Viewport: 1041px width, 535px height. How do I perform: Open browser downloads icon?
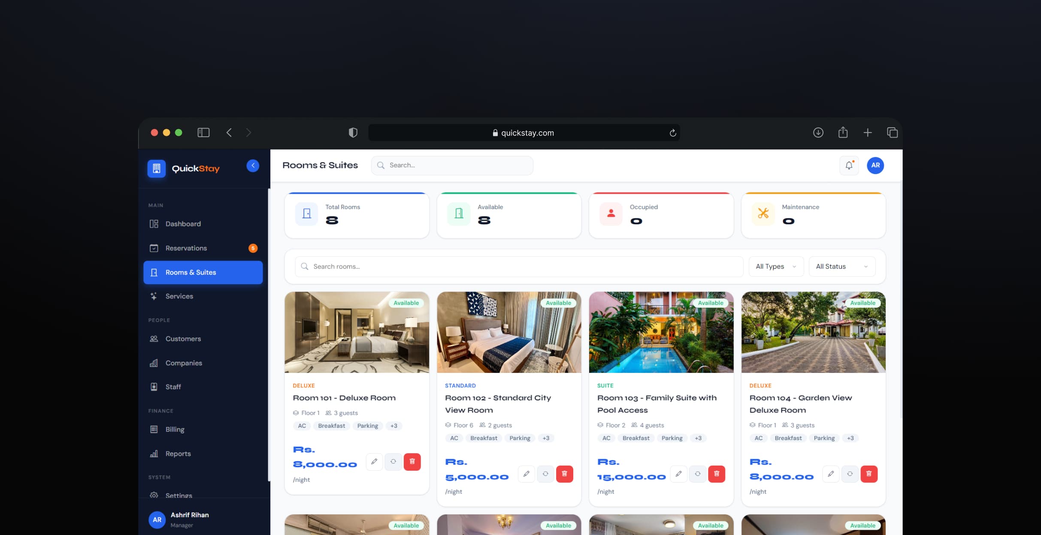818,133
